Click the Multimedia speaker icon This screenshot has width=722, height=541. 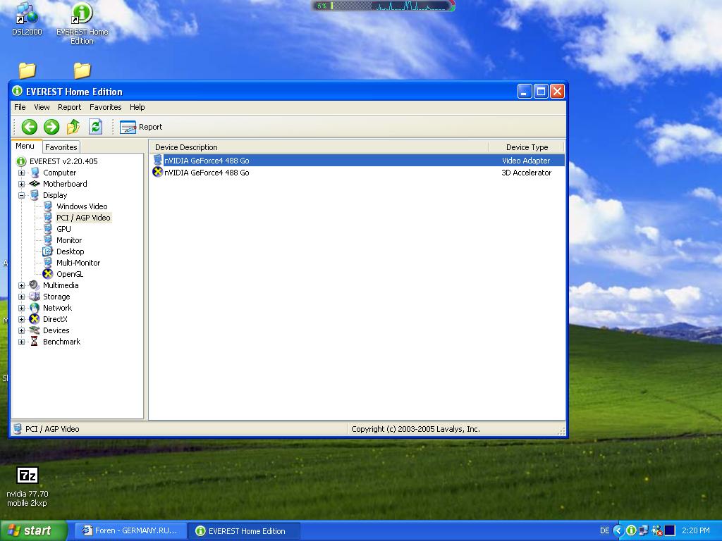[35, 285]
